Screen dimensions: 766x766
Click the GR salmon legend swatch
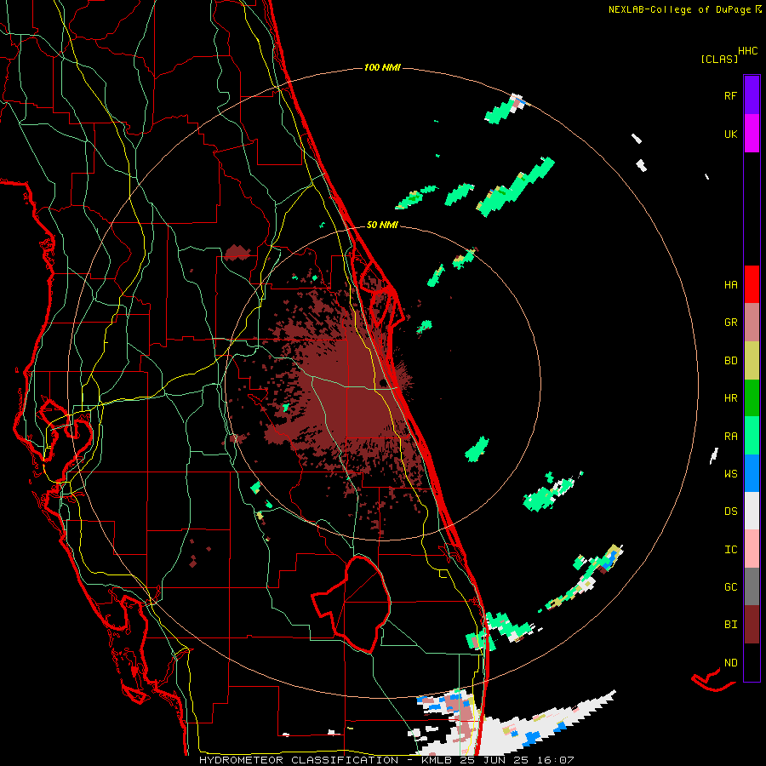[x=752, y=323]
